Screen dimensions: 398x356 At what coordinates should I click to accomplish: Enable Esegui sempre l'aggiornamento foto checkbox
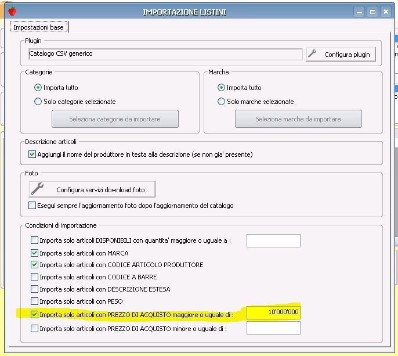(32, 206)
